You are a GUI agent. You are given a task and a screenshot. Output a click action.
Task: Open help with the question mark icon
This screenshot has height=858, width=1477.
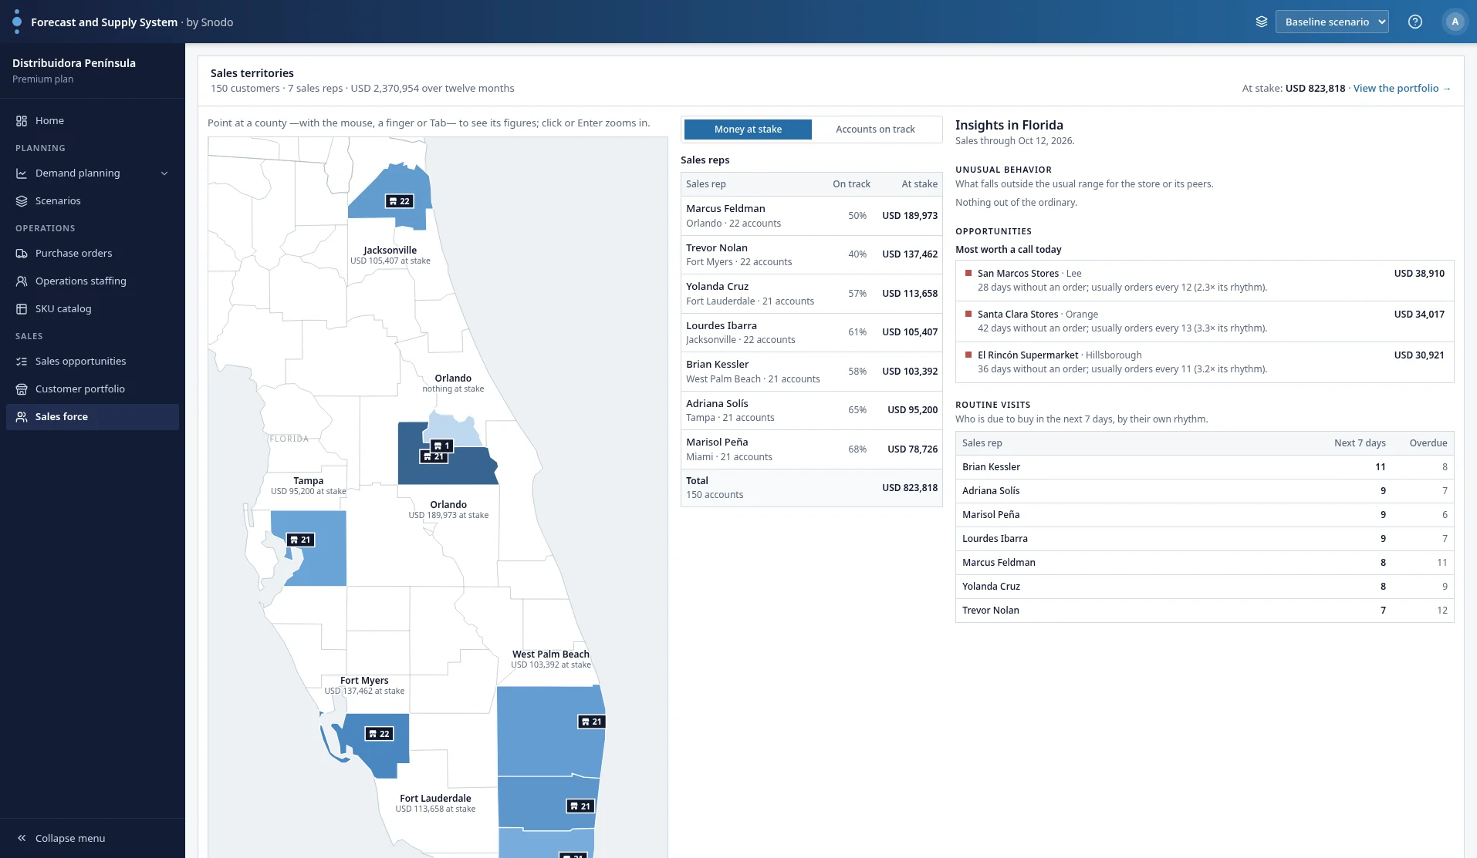(x=1415, y=22)
